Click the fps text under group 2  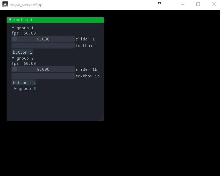pos(24,63)
